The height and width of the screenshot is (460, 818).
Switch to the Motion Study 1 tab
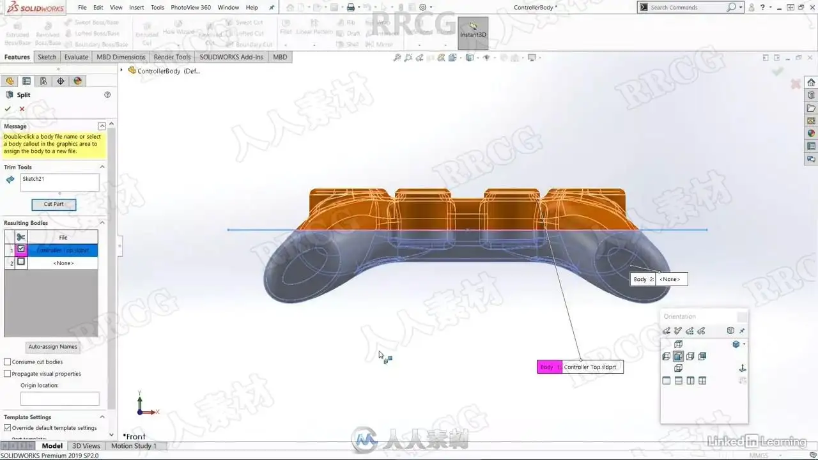pyautogui.click(x=134, y=446)
